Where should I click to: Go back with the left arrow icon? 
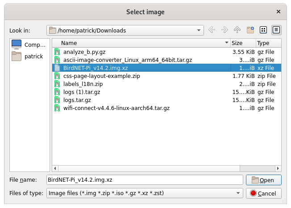tap(212, 30)
